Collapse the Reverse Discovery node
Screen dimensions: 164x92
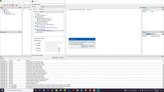pos(34,26)
